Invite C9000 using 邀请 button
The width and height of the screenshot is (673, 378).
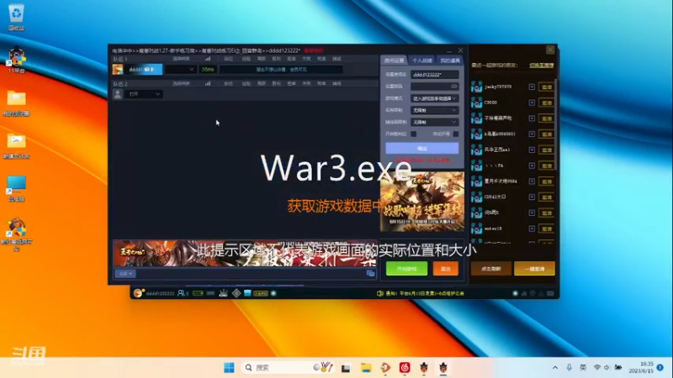point(546,102)
